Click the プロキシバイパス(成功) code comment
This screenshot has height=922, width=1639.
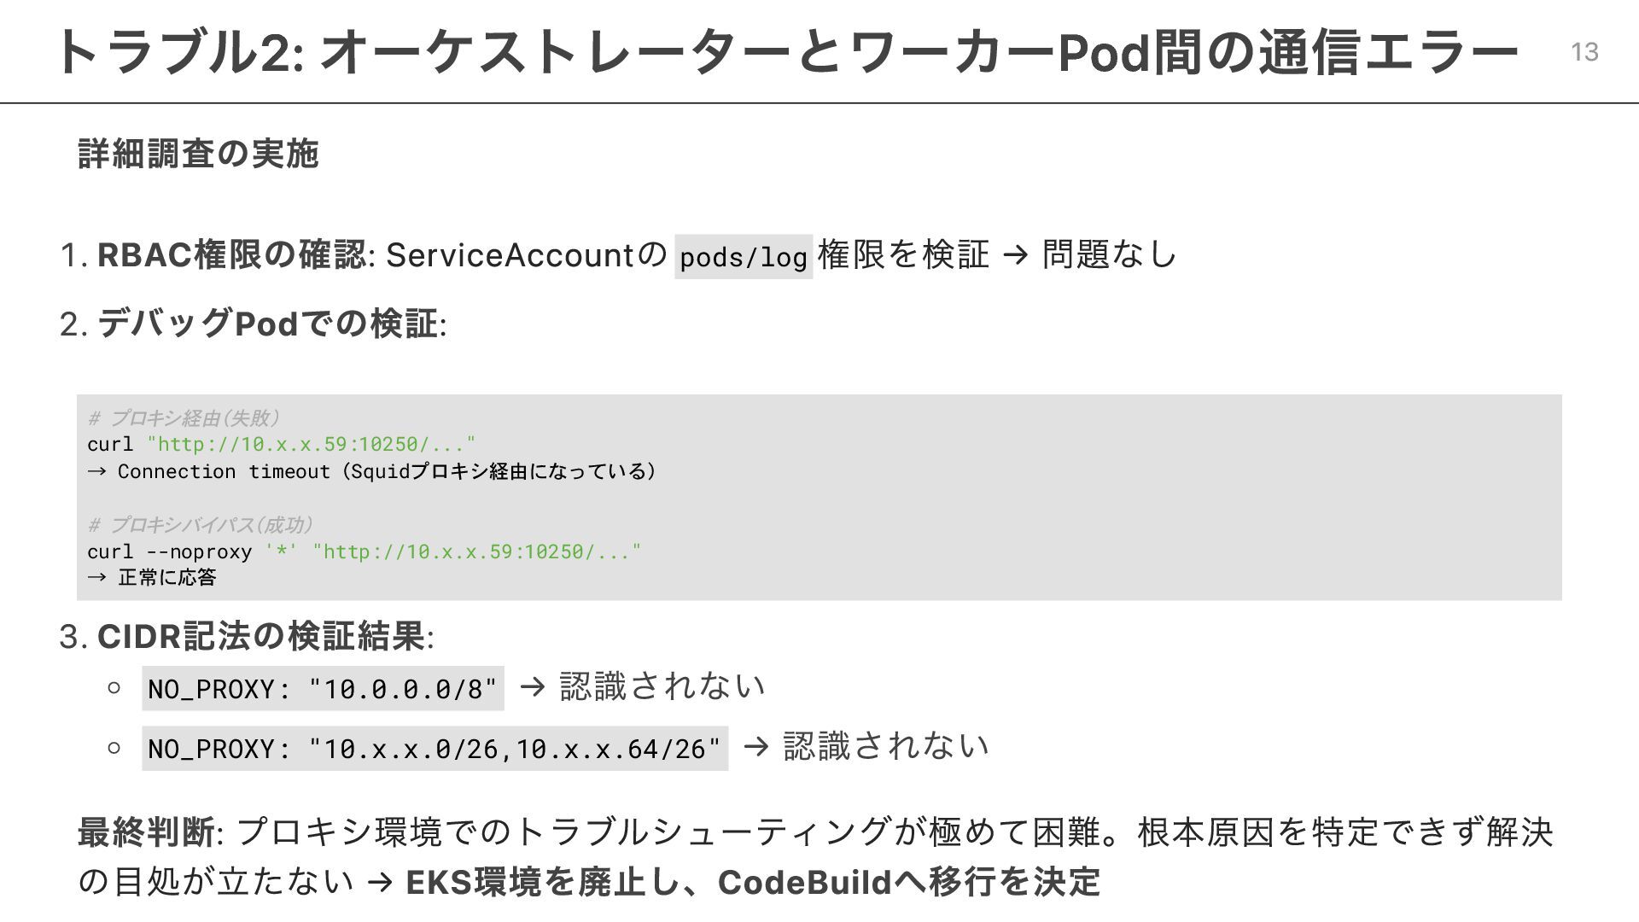(x=201, y=525)
